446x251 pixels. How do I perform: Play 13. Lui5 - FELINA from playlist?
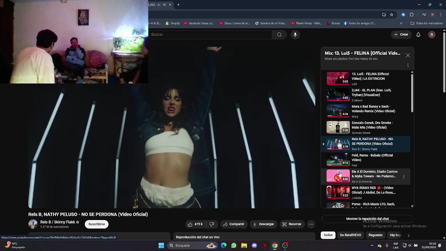pyautogui.click(x=366, y=78)
